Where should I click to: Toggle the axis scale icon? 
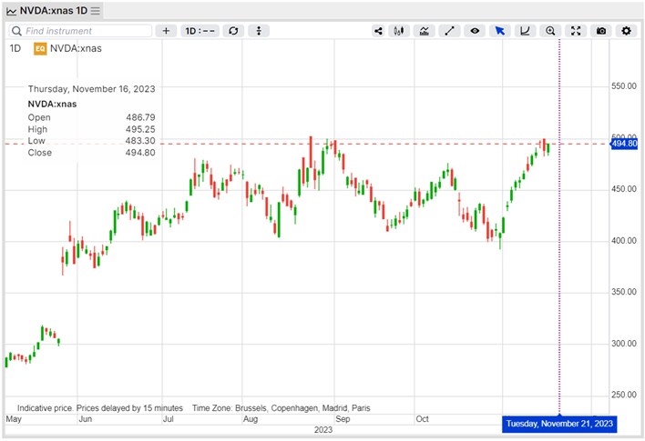tap(525, 31)
